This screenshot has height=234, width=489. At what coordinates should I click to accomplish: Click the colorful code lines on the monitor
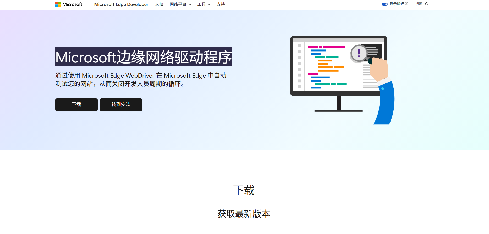pos(327,67)
